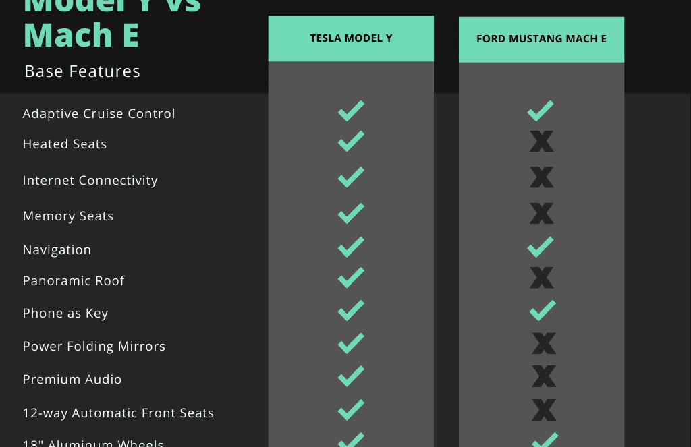Click Ford X mark for Memory Seats
The image size is (691, 447).
coord(542,214)
